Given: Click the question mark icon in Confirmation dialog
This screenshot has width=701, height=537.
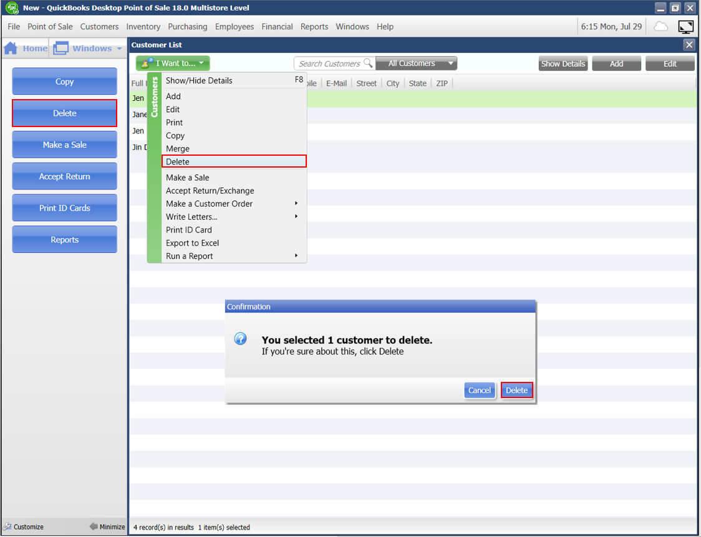Looking at the screenshot, I should coord(241,339).
